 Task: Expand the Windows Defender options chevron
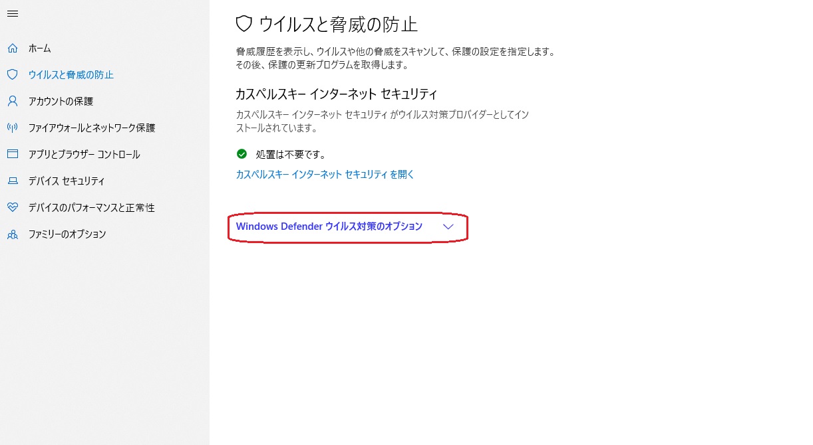[448, 226]
